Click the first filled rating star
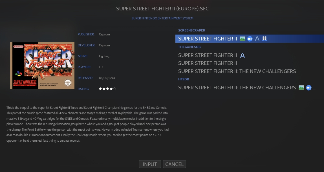The width and height of the screenshot is (324, 172). [x=100, y=89]
